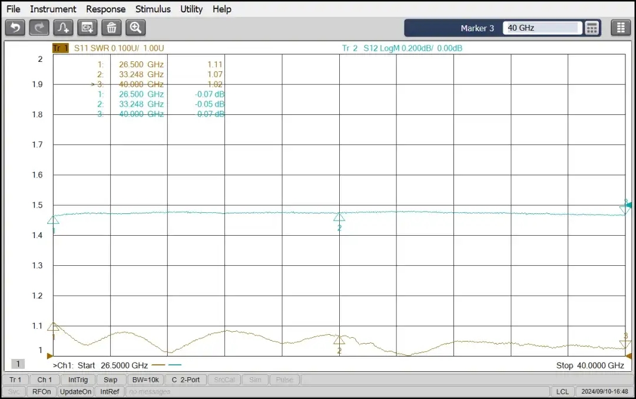Click IntTrig trigger status button
This screenshot has width=636, height=399.
78,380
